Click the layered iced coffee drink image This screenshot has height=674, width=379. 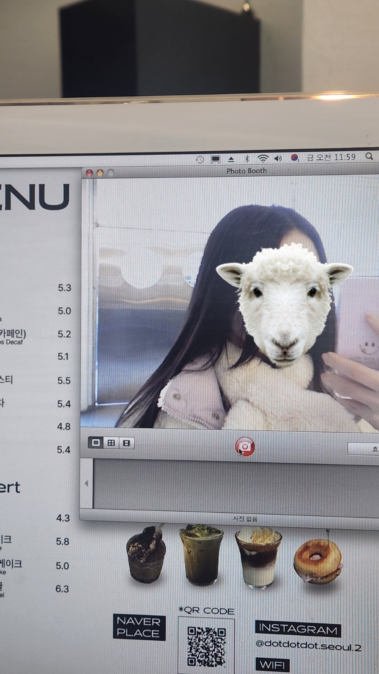click(259, 558)
